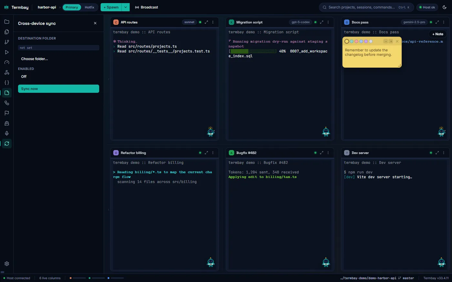Viewport: 452px width, 282px height.
Task: Toggle the status dot on Docs pass header
Action: tap(431, 22)
